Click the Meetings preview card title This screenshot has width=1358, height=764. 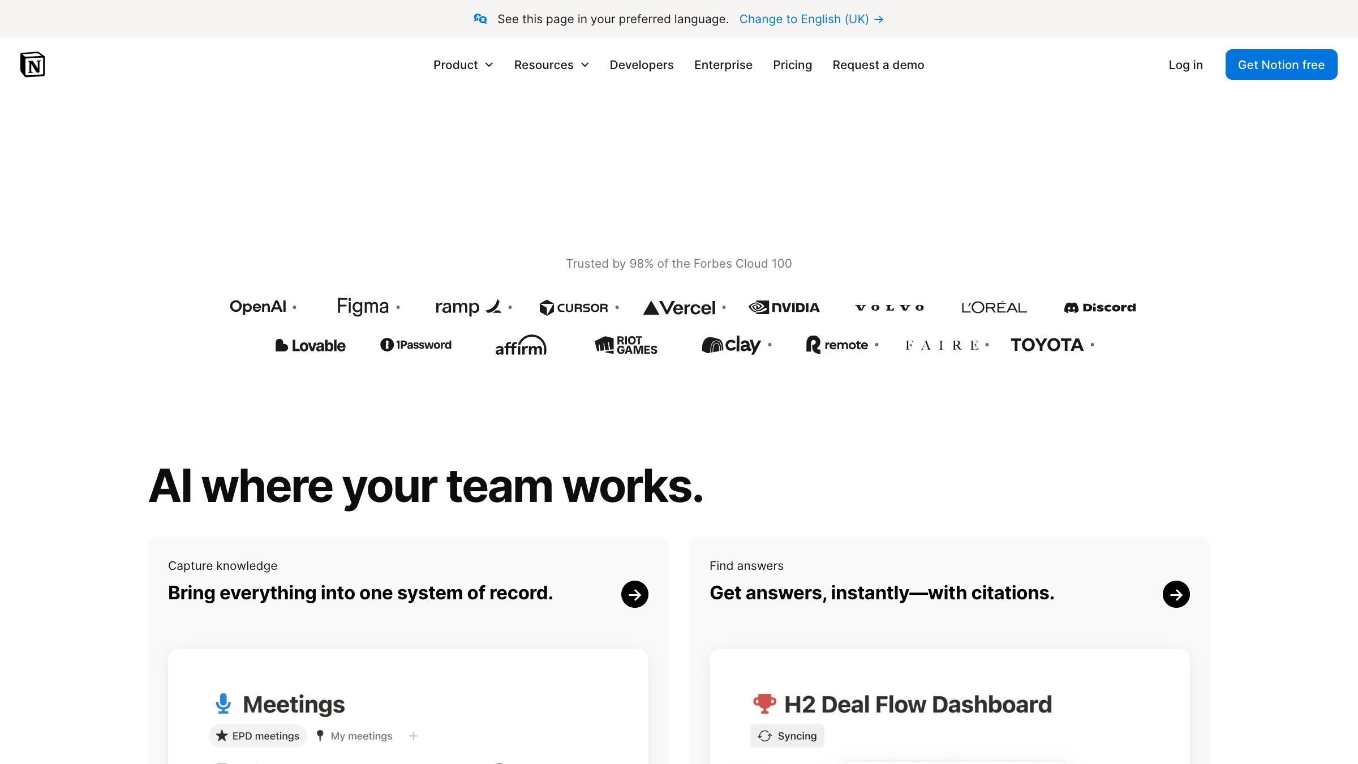(x=294, y=704)
